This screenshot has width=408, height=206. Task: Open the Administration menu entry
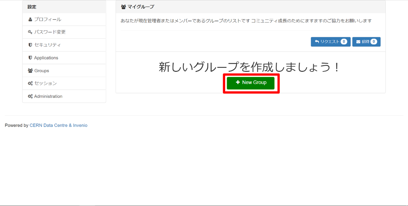click(48, 97)
